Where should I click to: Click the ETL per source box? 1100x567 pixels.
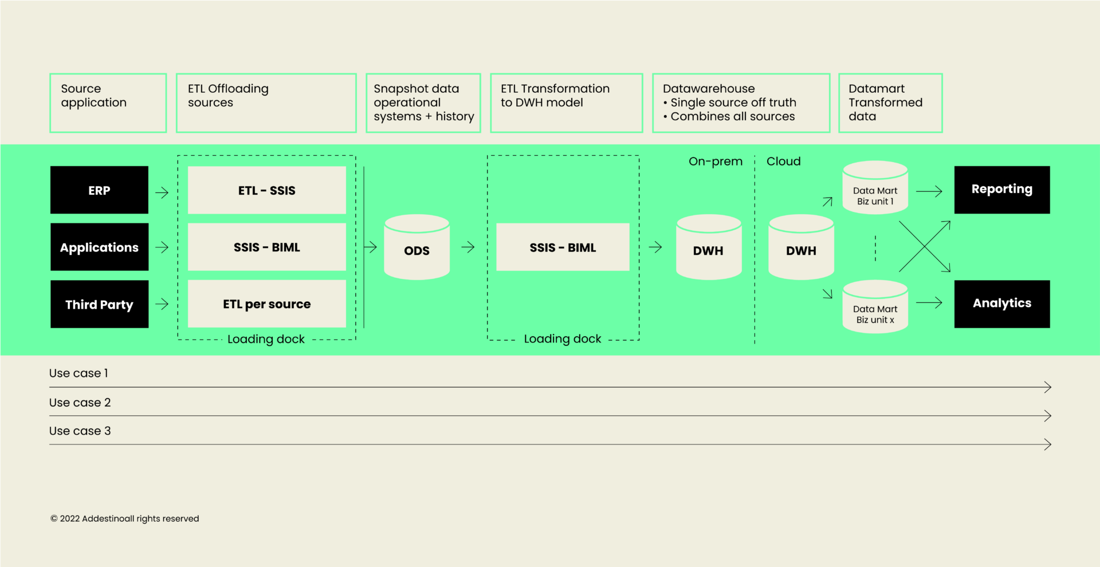coord(267,304)
